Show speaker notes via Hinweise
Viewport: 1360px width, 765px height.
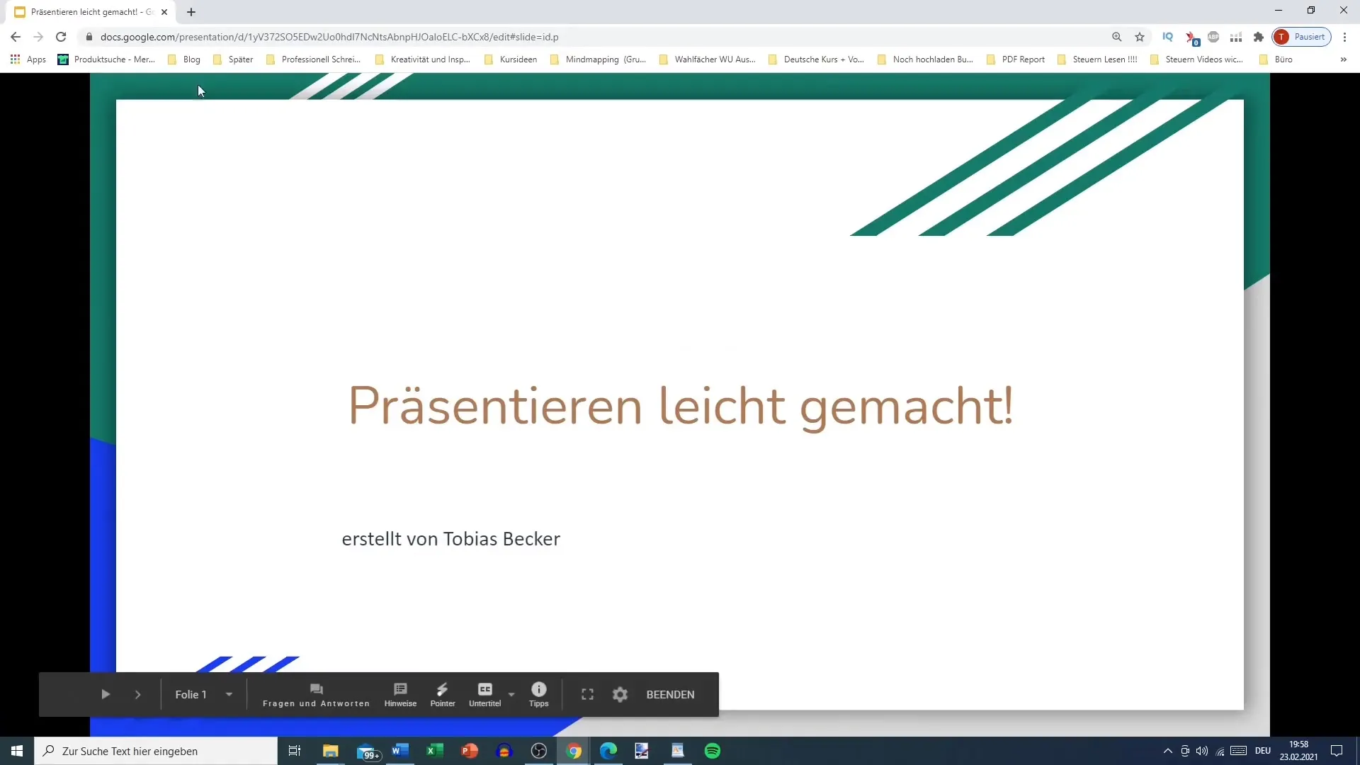tap(400, 695)
